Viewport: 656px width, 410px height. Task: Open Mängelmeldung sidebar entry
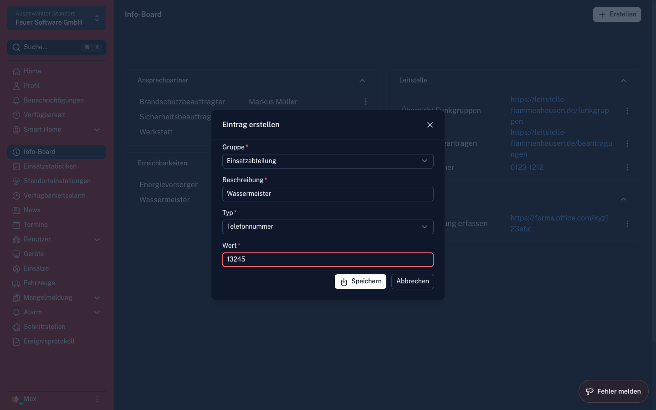pyautogui.click(x=56, y=297)
